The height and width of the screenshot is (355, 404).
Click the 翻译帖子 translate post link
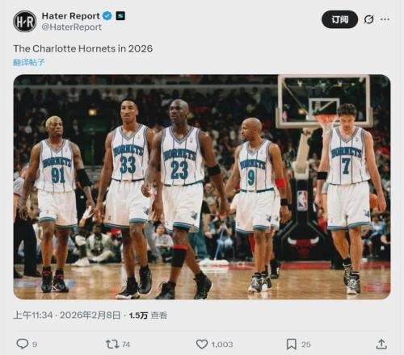(29, 62)
